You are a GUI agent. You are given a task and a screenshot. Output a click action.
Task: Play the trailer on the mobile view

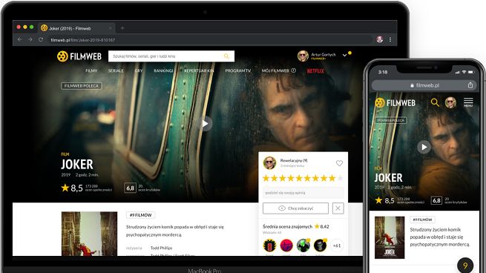(424, 147)
